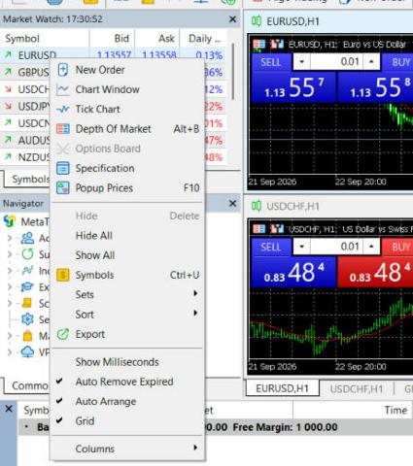Choose Hide All in the context menu
Screen dimensions: 413x466
pos(127,235)
